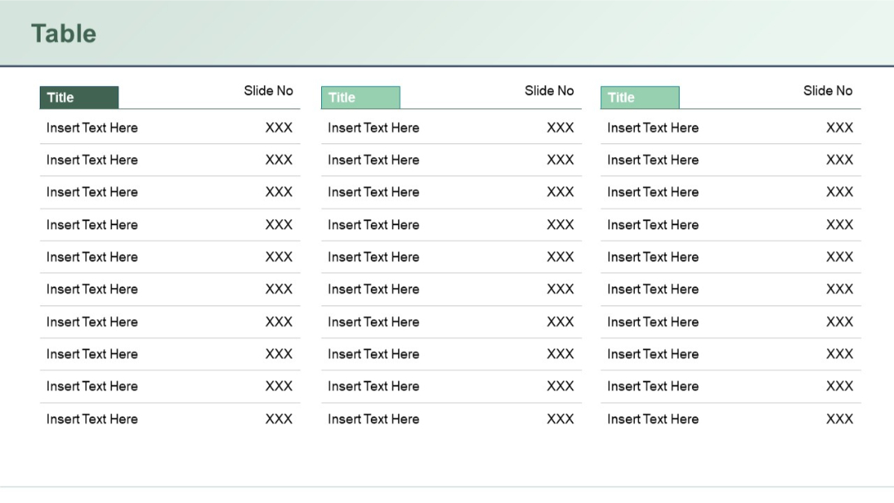The width and height of the screenshot is (894, 503).
Task: Click second "XXX" value in middle table
Action: [x=560, y=160]
